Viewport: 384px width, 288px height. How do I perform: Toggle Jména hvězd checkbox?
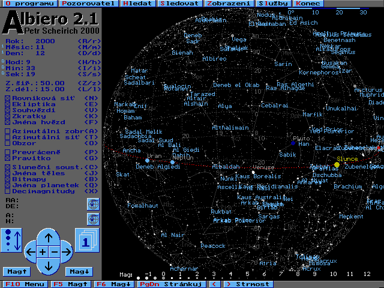pyautogui.click(x=8, y=122)
